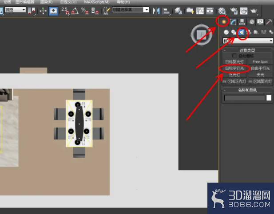Click the ViewCube top face
This screenshot has width=274, height=214.
tap(202, 35)
